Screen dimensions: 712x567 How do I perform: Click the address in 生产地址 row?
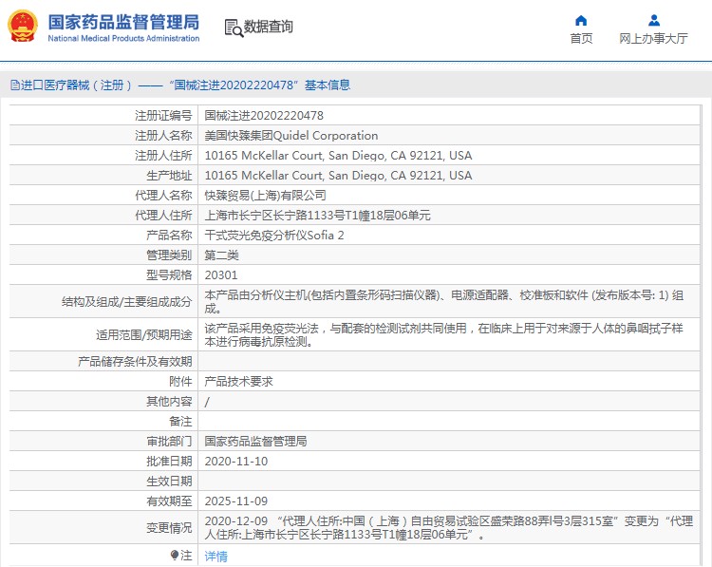[338, 176]
